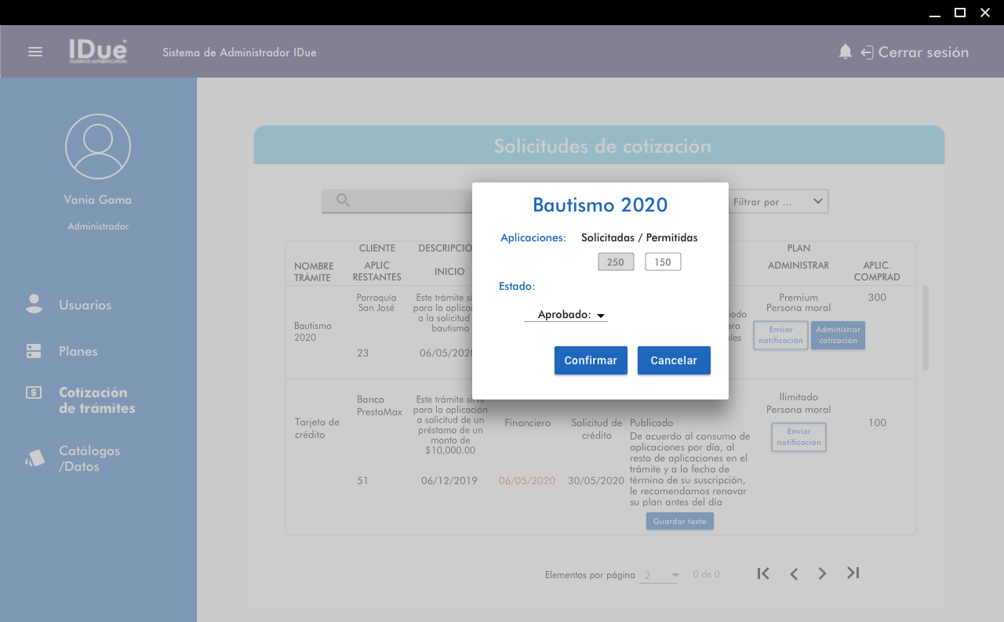
Task: Expand the Aprobado status dropdown
Action: (566, 315)
